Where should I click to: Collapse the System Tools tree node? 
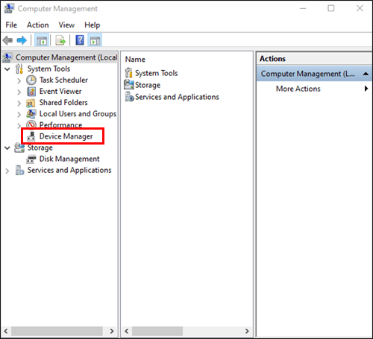tap(7, 69)
